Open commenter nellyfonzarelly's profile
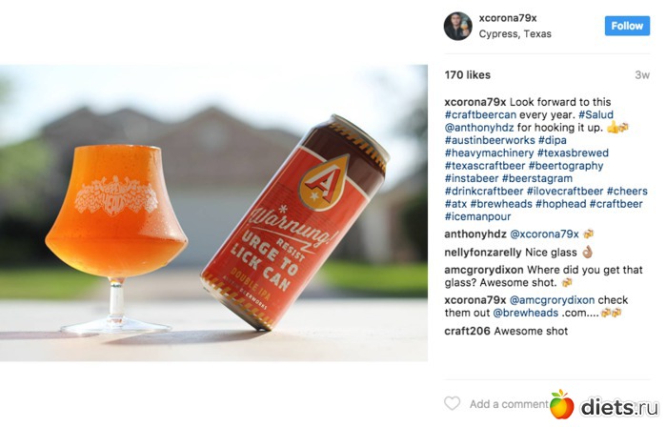The width and height of the screenshot is (666, 427). (x=483, y=253)
